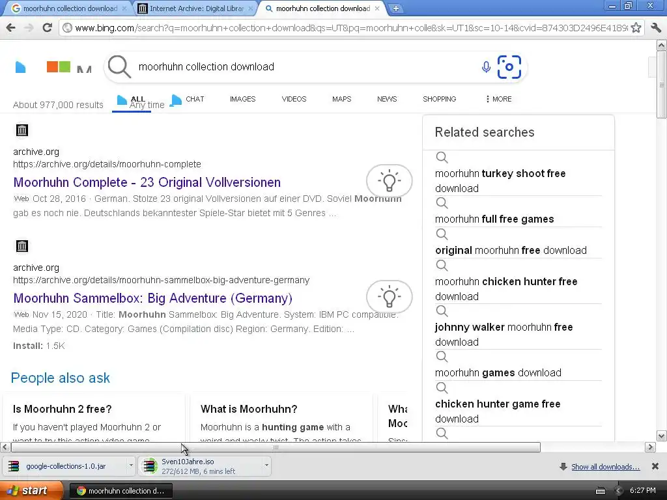Screen dimensions: 667x500
Task: Click the horizontal scrollbar left arrow
Action: (x=5, y=447)
